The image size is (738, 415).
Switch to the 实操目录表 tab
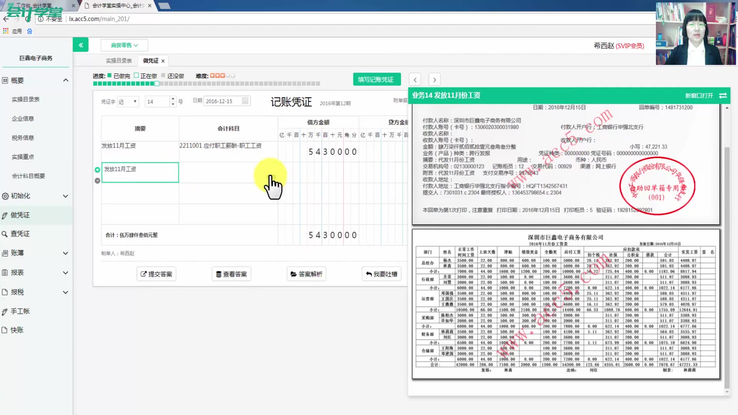[x=119, y=61]
